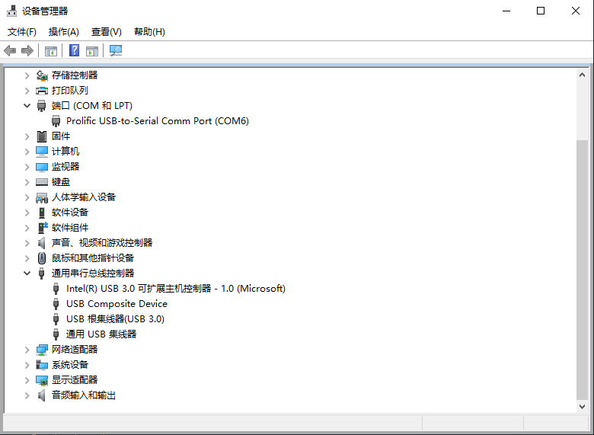Expand the 键盘 category

tap(27, 181)
